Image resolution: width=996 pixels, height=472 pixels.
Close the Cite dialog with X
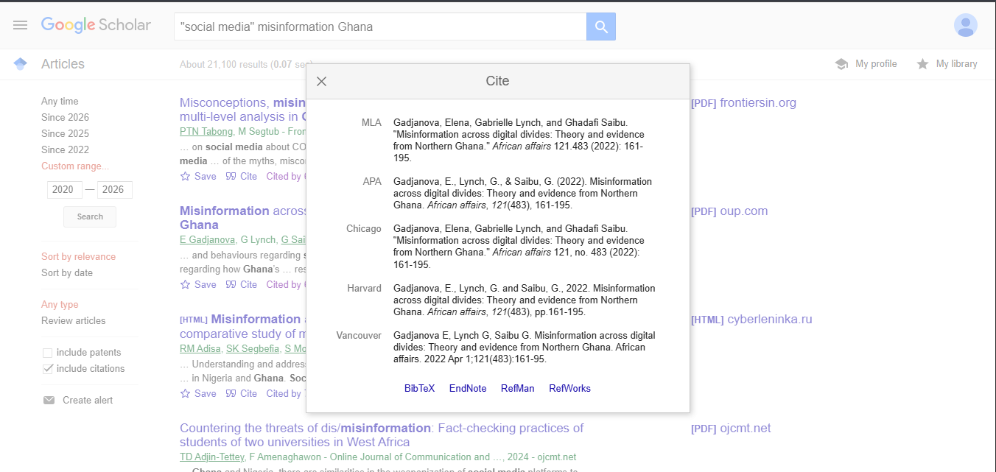pyautogui.click(x=321, y=82)
